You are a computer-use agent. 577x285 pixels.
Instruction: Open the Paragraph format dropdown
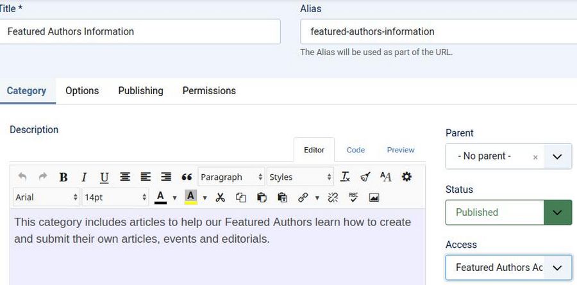tap(231, 177)
